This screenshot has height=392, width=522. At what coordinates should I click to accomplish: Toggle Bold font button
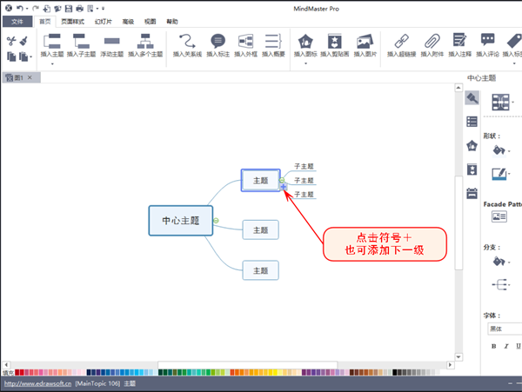click(493, 346)
